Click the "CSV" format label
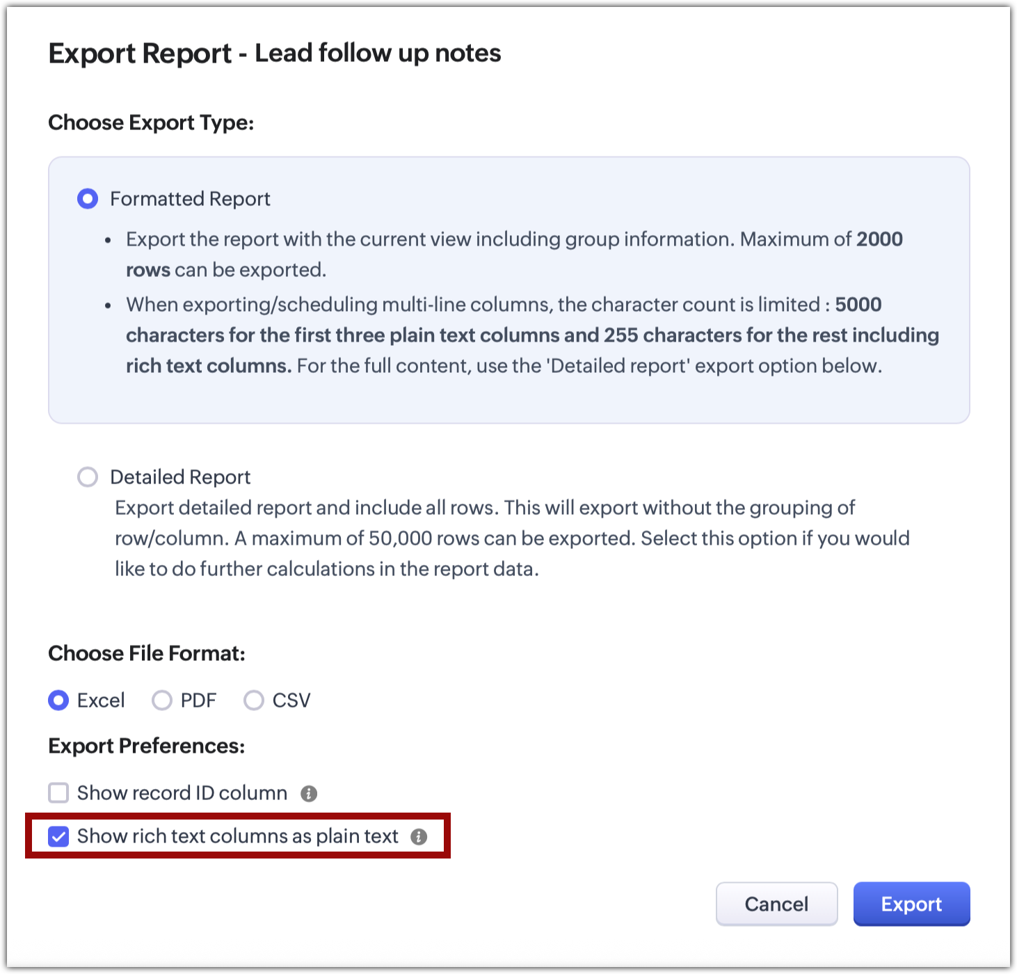This screenshot has width=1017, height=974. pos(291,701)
